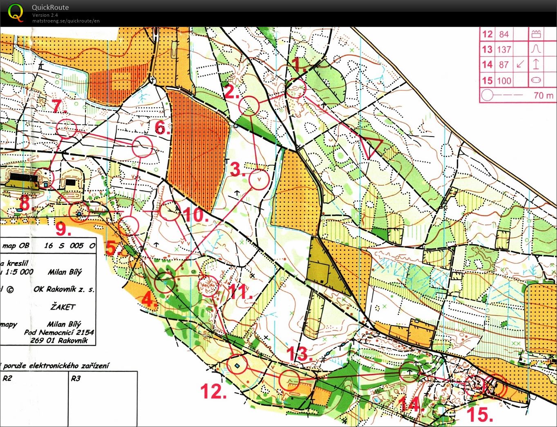Click the R2 box label

7,378
